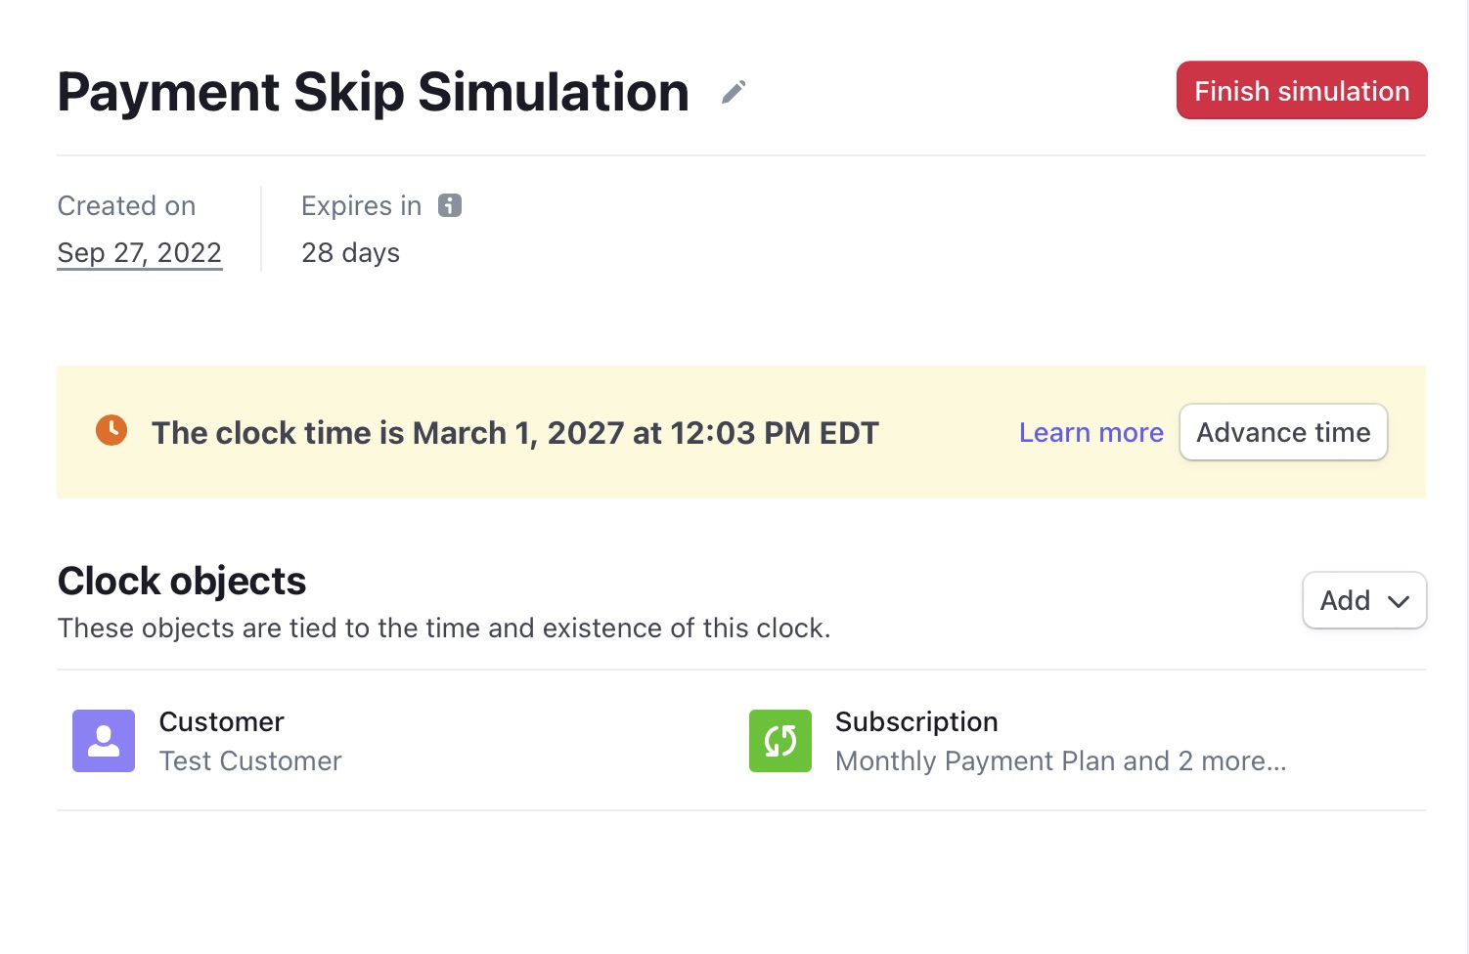This screenshot has width=1469, height=954.
Task: Open the Add dropdown in Clock objects
Action: click(1363, 600)
